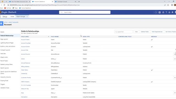
Task: Click the Quick Find input field
Action: (123, 32)
